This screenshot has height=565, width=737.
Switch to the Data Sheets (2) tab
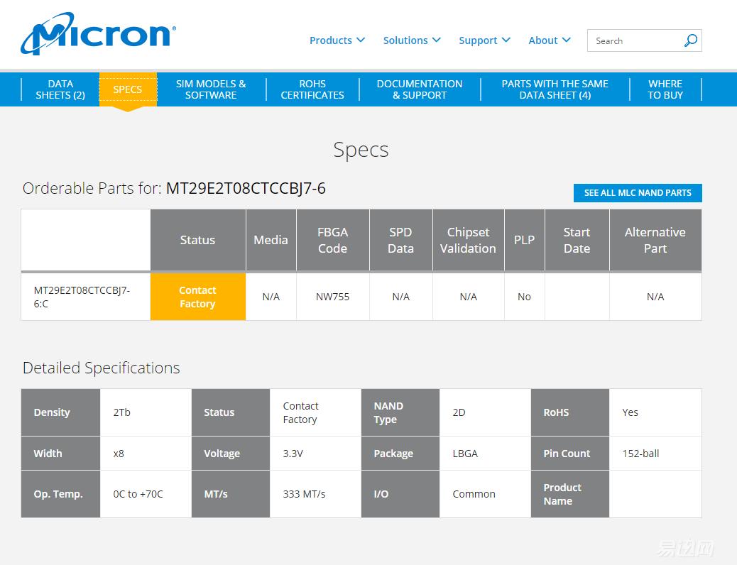pyautogui.click(x=60, y=89)
